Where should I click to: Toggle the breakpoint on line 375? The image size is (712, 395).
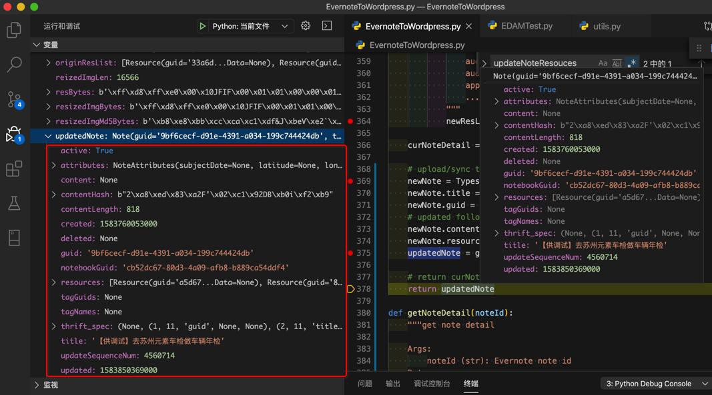click(x=350, y=253)
